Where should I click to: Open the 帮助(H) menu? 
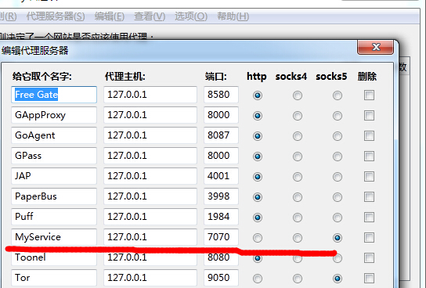[x=233, y=16]
